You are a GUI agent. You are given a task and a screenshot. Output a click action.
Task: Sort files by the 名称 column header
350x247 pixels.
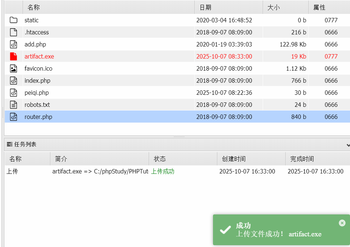point(34,7)
